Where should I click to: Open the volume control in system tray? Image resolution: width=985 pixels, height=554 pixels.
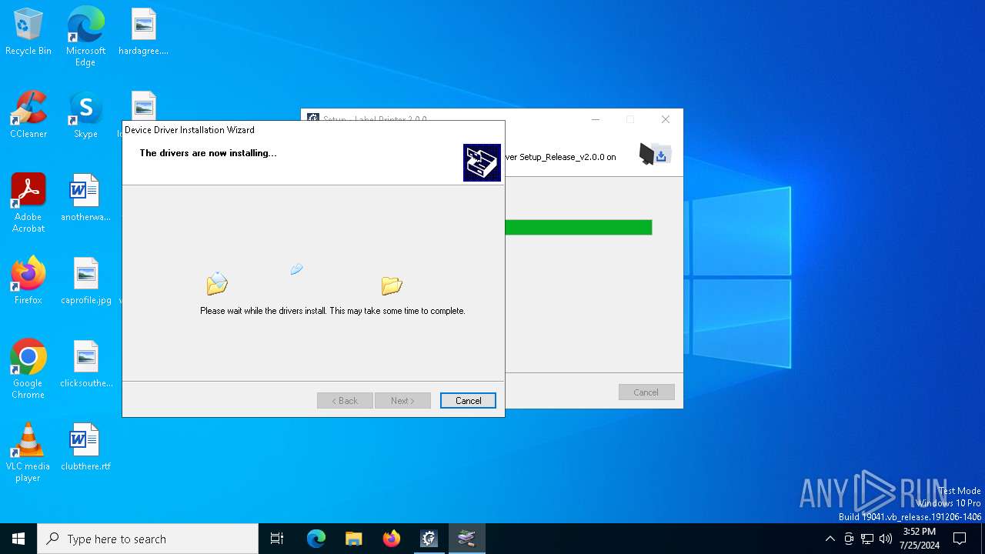tap(886, 539)
